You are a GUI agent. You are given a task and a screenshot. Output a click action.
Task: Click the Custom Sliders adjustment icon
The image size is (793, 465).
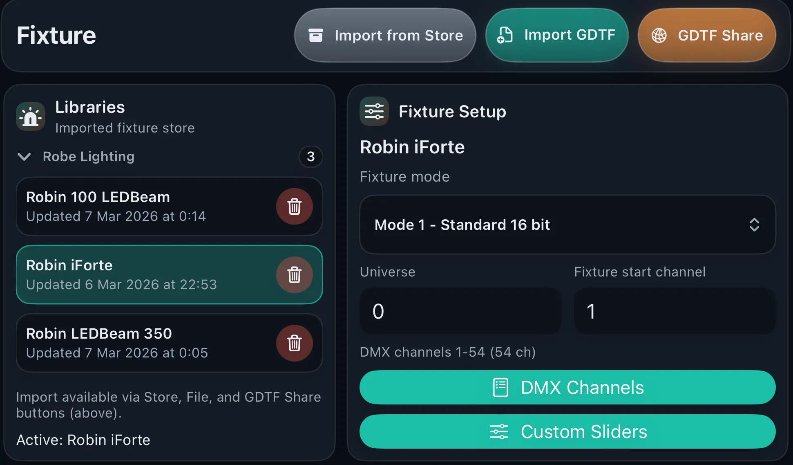coord(499,431)
